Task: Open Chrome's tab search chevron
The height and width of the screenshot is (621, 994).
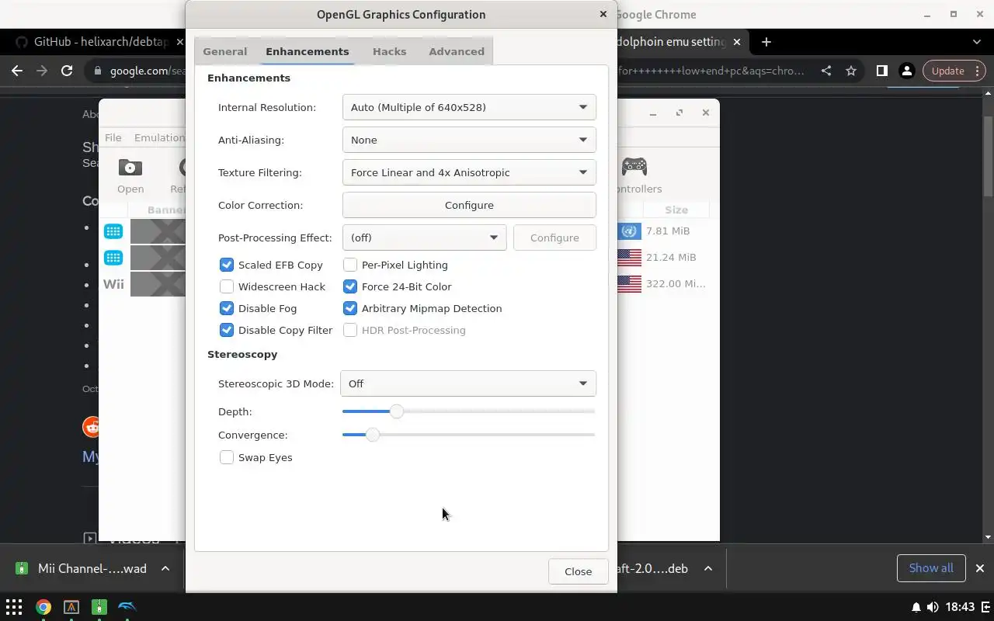Action: point(977,42)
